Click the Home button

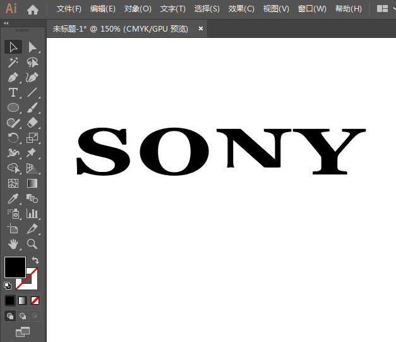point(33,9)
